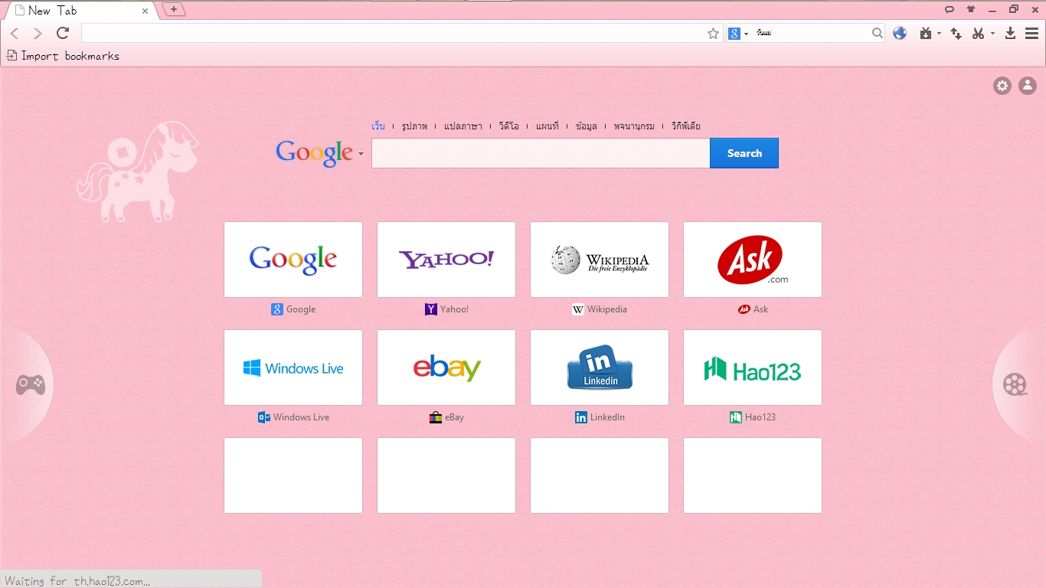
Task: Select the รูปภาพ search category
Action: coord(414,126)
